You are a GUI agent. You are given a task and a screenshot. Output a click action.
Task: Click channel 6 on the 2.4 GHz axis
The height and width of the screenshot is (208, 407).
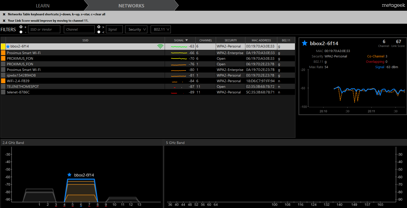pos(81,204)
